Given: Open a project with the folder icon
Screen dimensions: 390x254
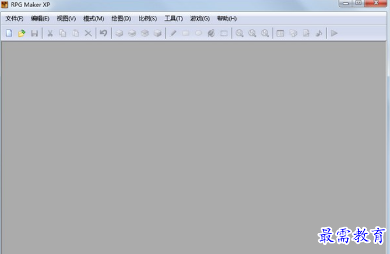Looking at the screenshot, I should (x=22, y=33).
